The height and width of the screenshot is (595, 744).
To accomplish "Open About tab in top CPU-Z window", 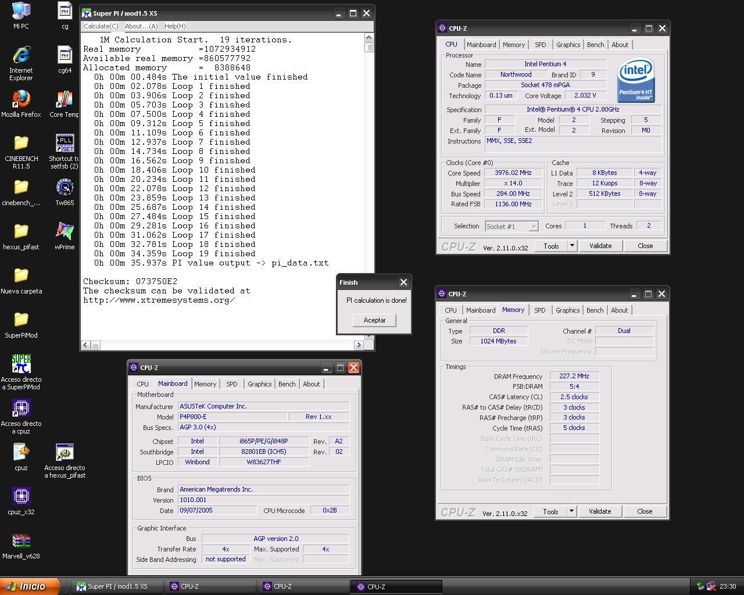I will (x=620, y=45).
